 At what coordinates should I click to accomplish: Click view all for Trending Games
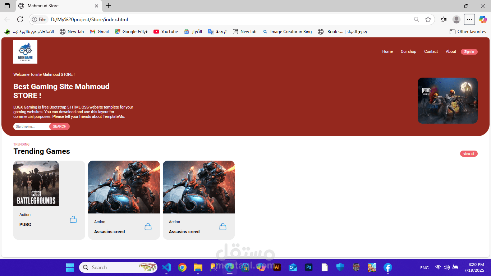click(x=469, y=154)
